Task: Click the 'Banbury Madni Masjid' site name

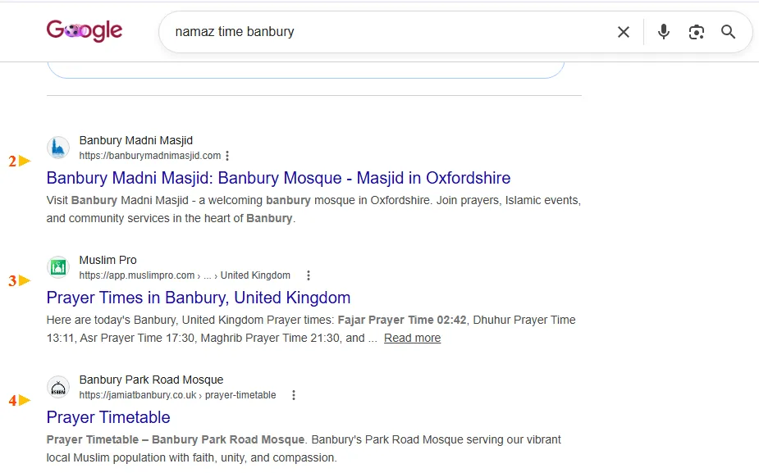Action: (x=136, y=140)
